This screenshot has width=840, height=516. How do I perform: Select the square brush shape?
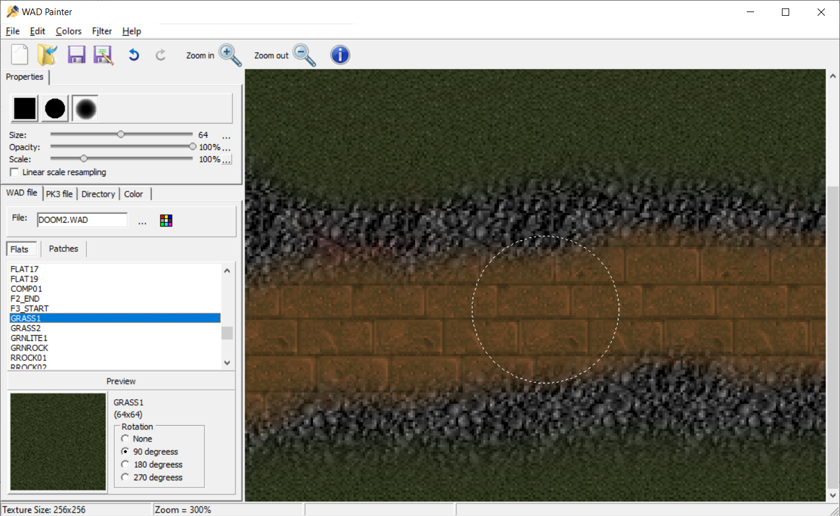coord(24,108)
